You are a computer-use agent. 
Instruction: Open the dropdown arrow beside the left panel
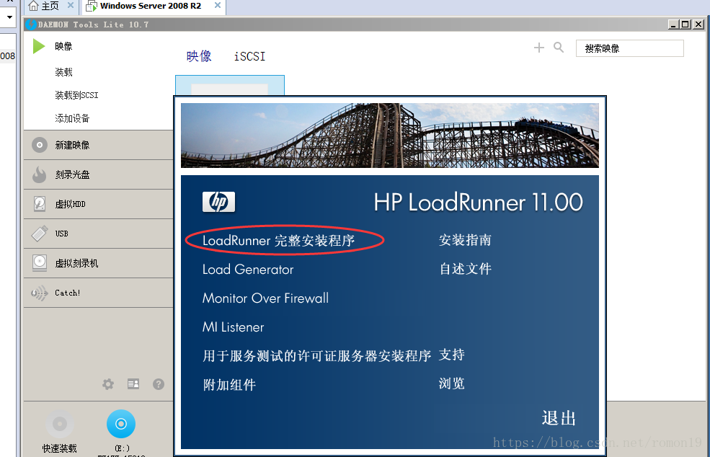[x=9, y=17]
